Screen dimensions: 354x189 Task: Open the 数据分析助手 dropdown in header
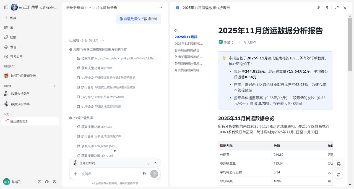coord(79,8)
